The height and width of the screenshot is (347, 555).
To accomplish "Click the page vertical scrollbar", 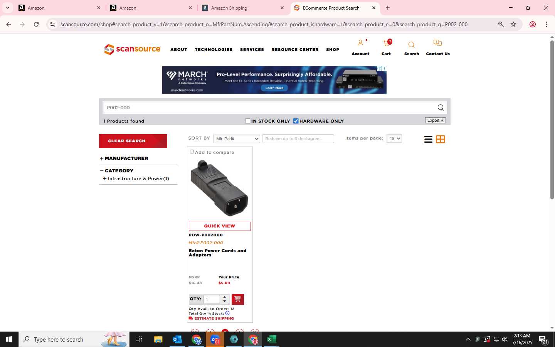I will click(x=552, y=120).
